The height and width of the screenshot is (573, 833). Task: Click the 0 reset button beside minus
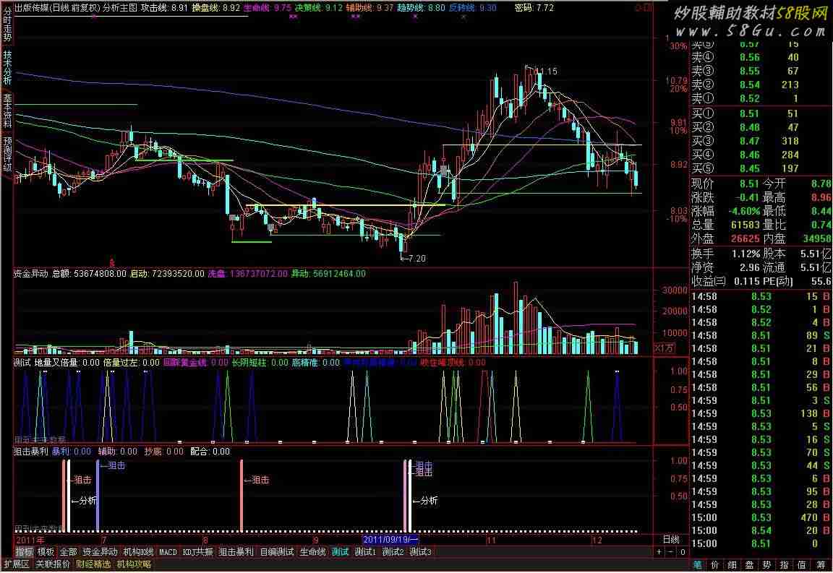tap(683, 552)
